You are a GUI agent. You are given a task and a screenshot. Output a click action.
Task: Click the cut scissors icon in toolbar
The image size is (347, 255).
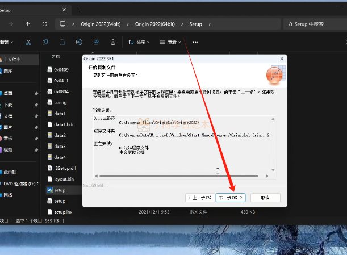[27, 42]
